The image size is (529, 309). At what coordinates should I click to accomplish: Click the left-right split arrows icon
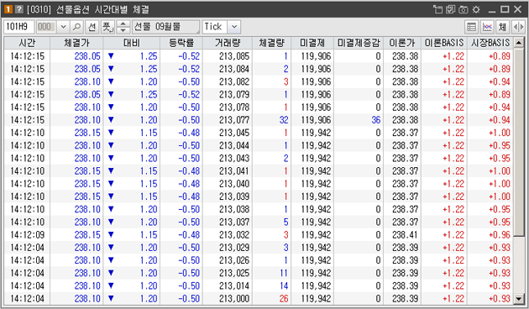coord(518,27)
